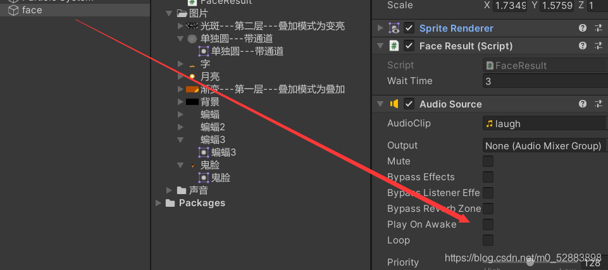Image resolution: width=608 pixels, height=270 pixels.
Task: Click the 鬼脸 parent sprite thumbnail
Action: point(193,166)
